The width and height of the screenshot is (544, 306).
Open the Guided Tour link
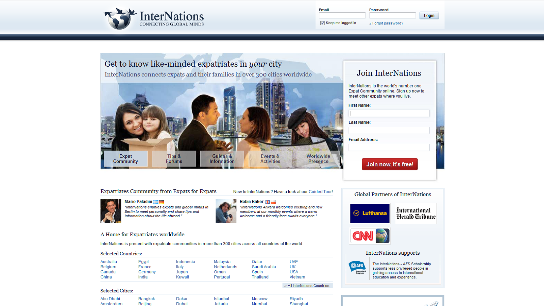[x=321, y=192]
